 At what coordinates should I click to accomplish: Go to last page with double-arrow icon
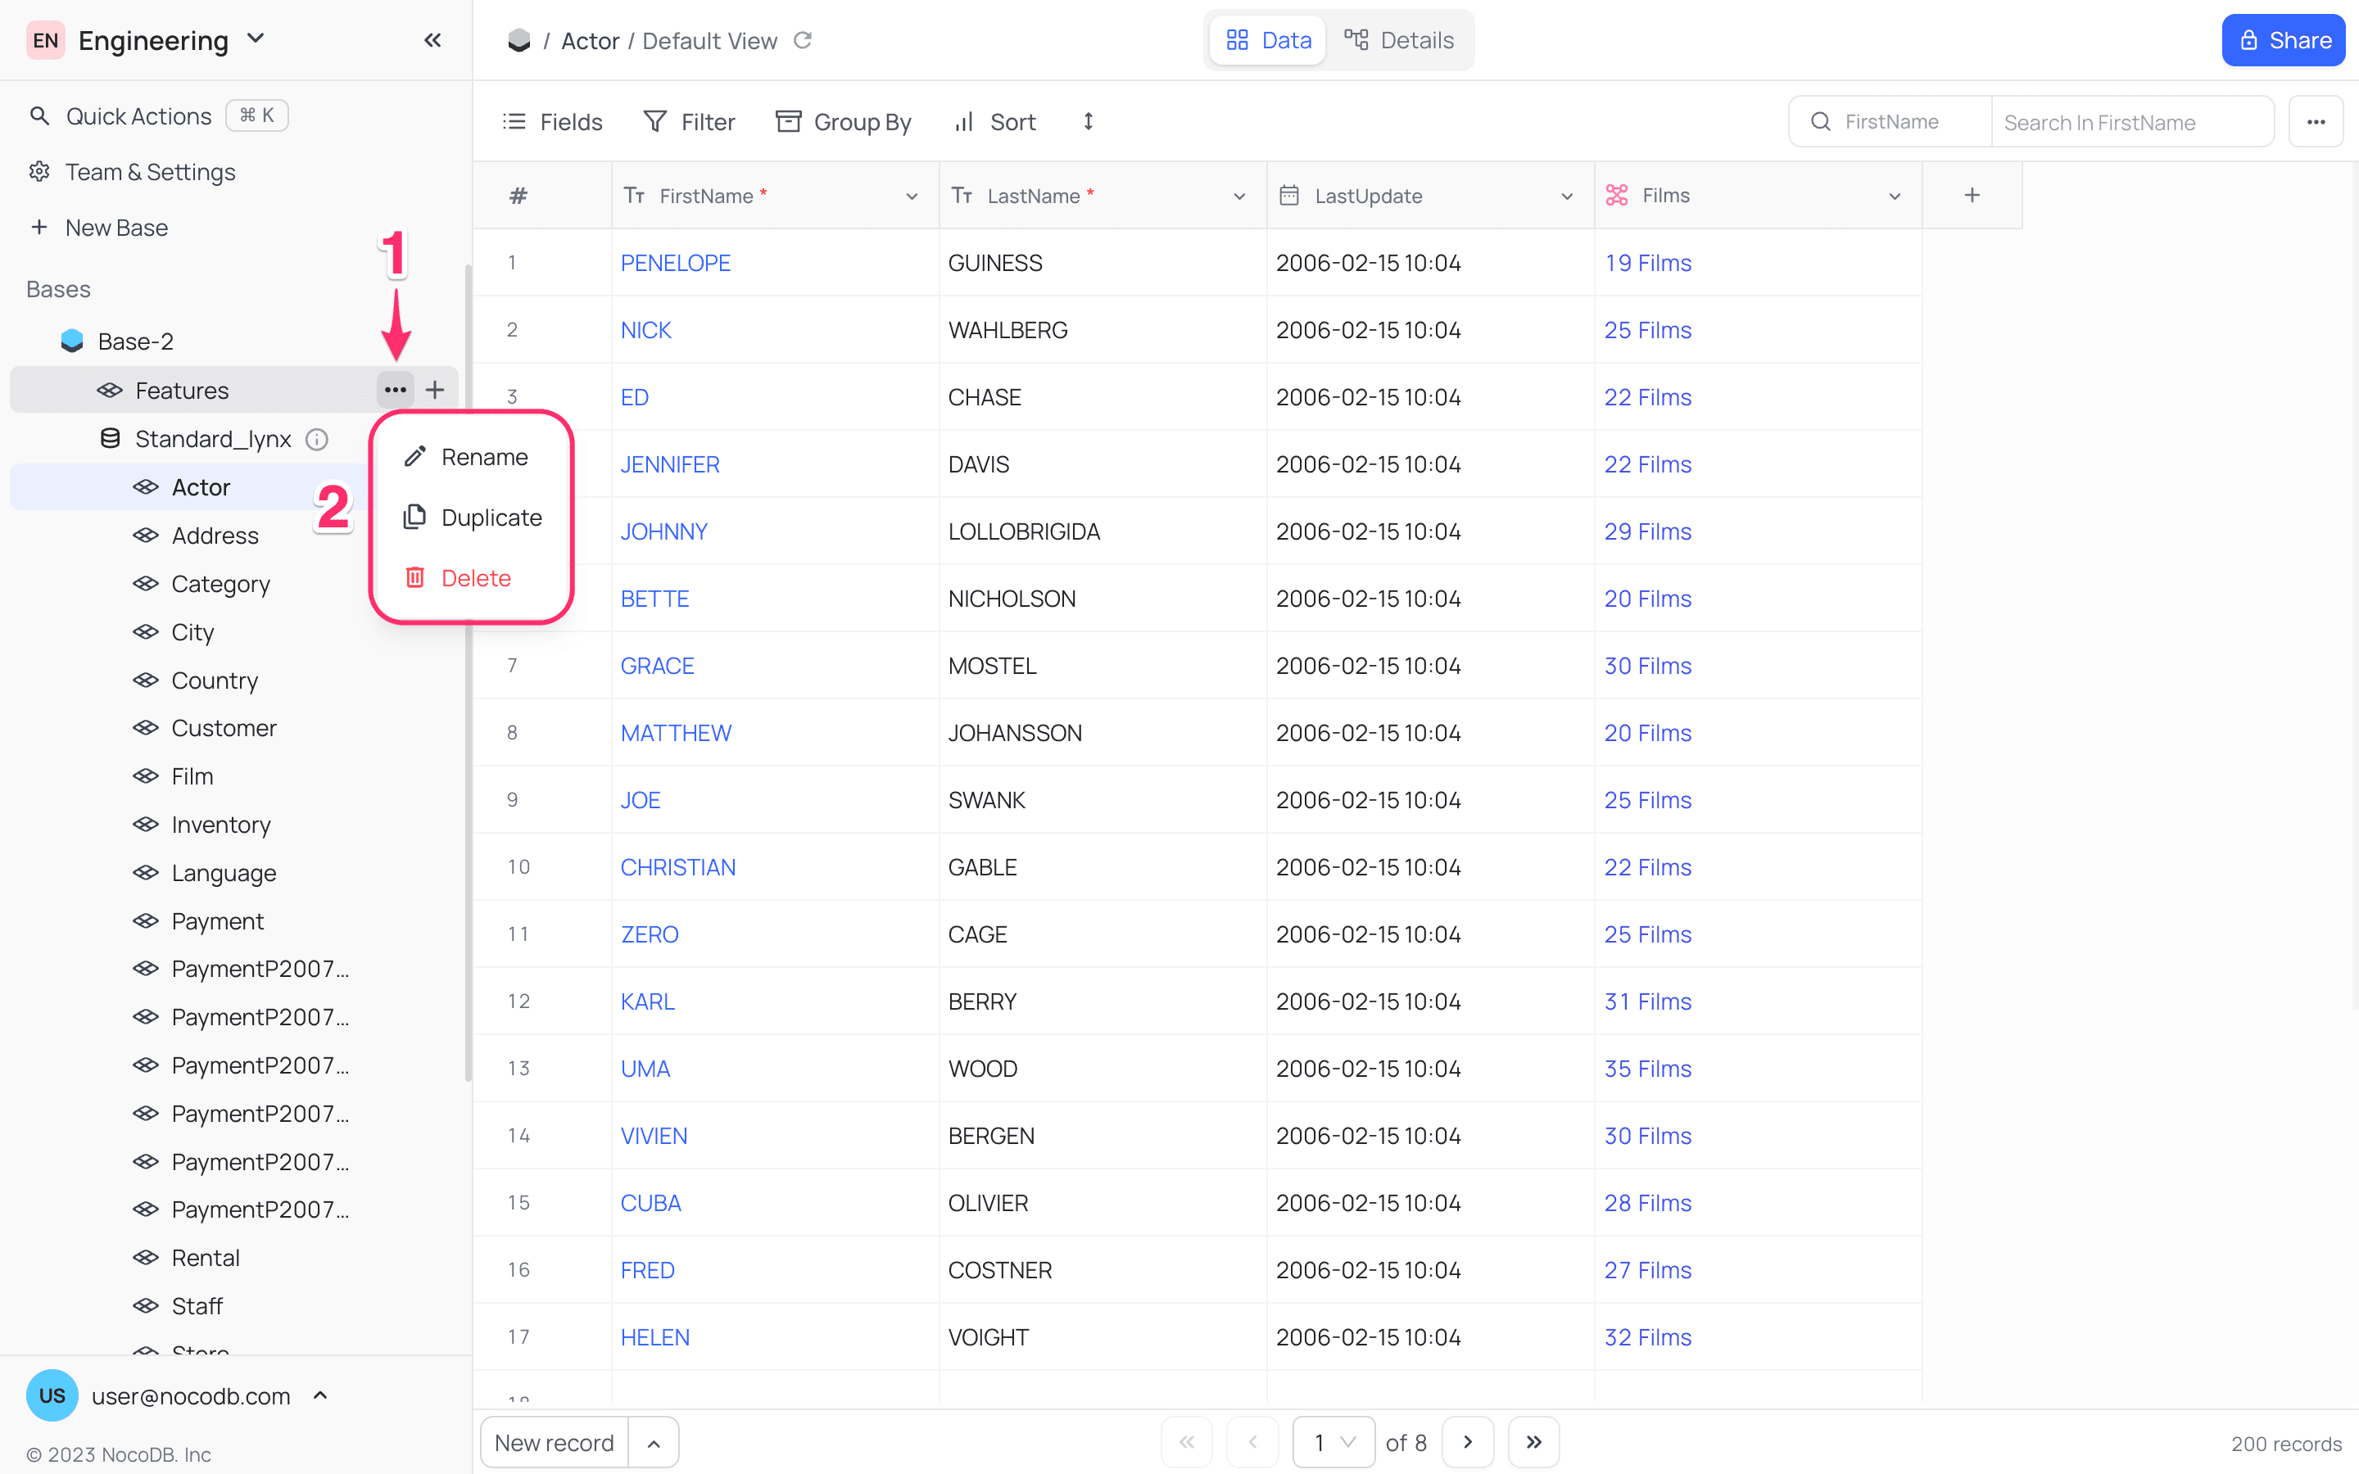click(1533, 1442)
